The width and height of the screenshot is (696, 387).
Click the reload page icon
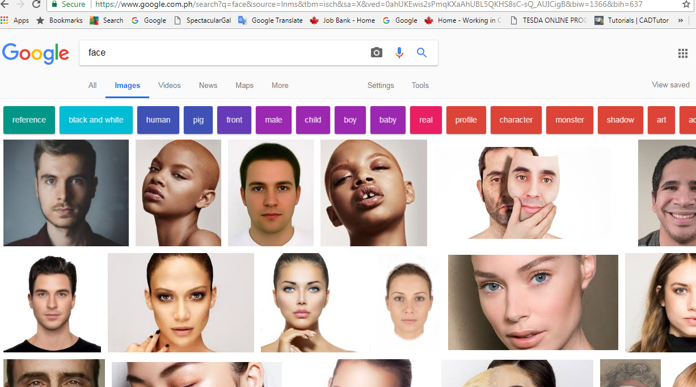(36, 5)
